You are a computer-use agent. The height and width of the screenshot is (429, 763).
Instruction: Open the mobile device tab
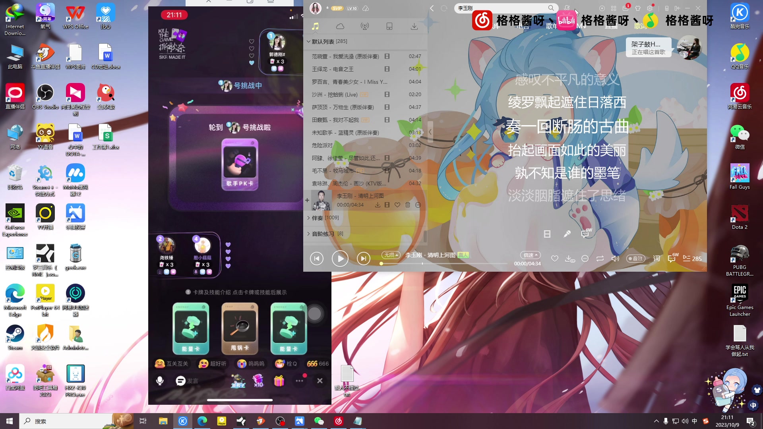click(389, 26)
